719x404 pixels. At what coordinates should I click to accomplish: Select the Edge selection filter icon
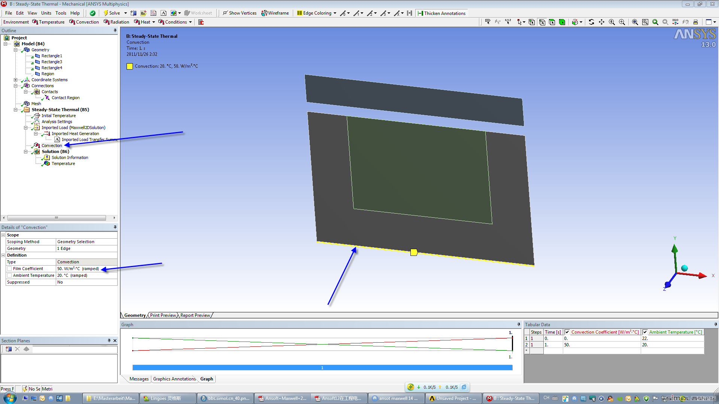tap(542, 22)
